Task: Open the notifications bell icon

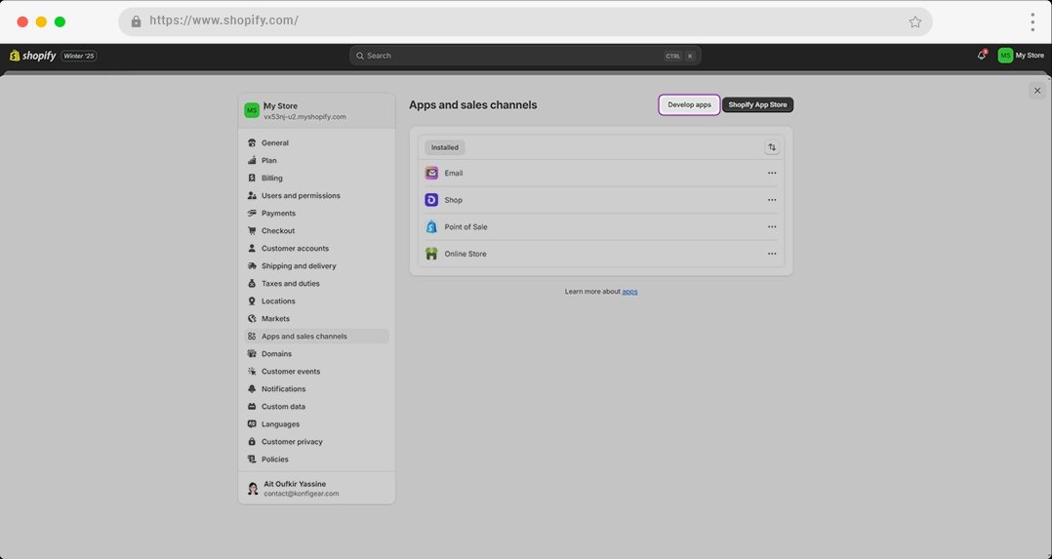Action: (x=982, y=56)
